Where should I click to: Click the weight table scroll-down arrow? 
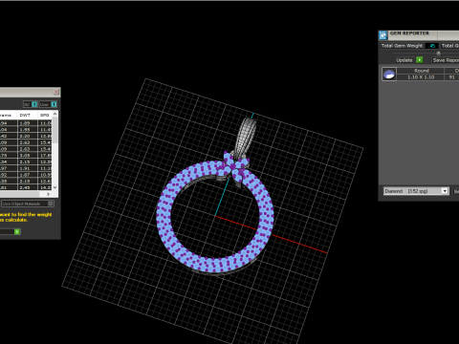pyautogui.click(x=55, y=187)
